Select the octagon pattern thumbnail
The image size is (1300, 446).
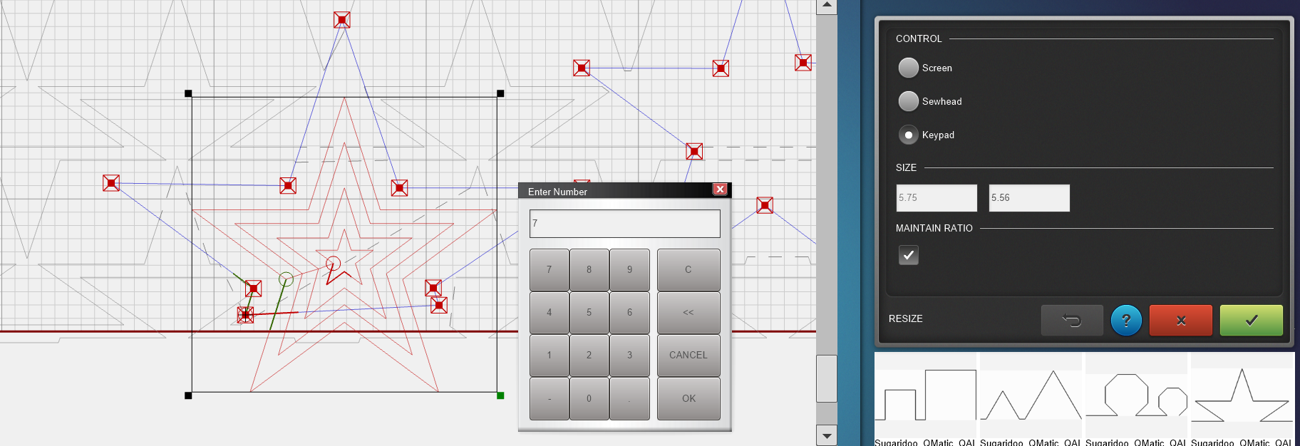point(1136,396)
